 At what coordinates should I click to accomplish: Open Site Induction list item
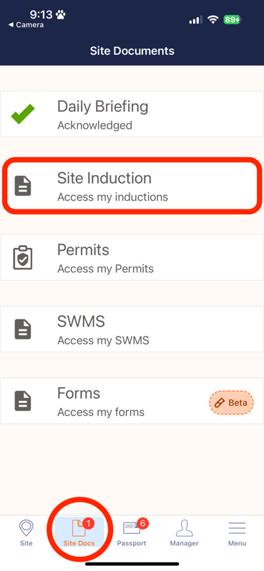pyautogui.click(x=132, y=186)
